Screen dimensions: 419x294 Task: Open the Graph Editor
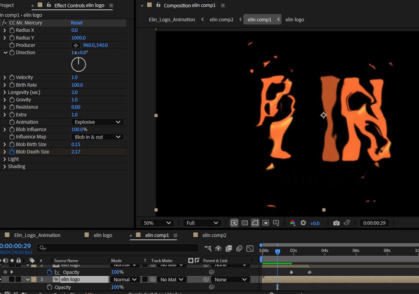(250, 248)
